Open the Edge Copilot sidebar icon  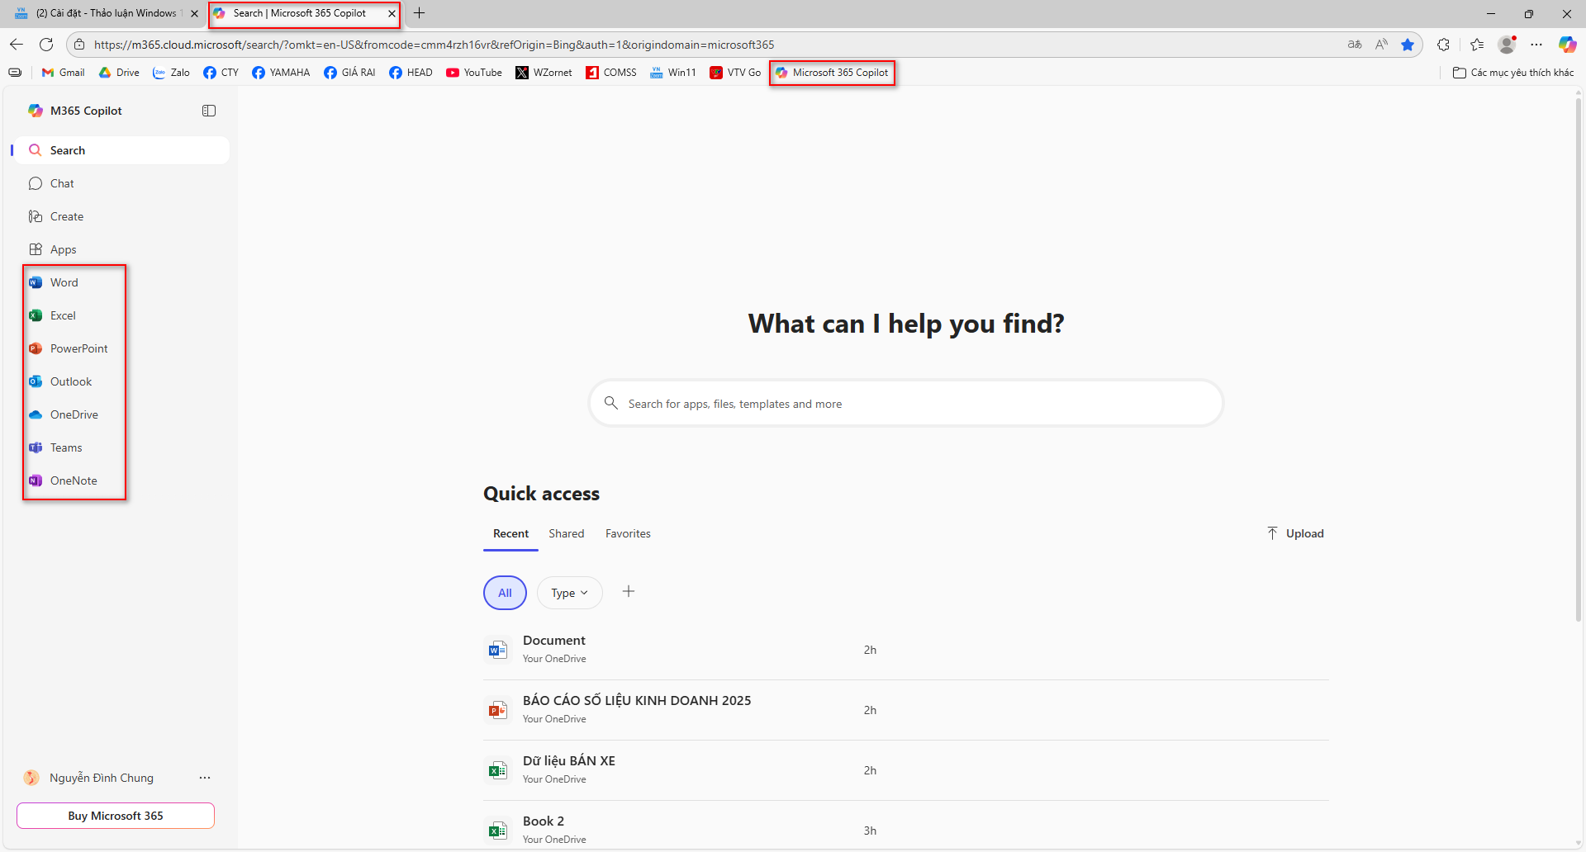click(x=1567, y=45)
